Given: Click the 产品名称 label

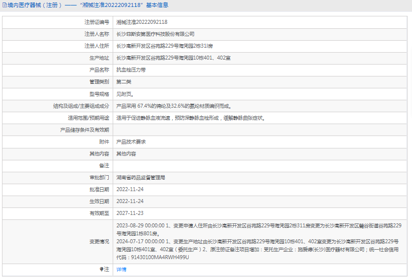Looking at the screenshot, I should [x=99, y=70].
